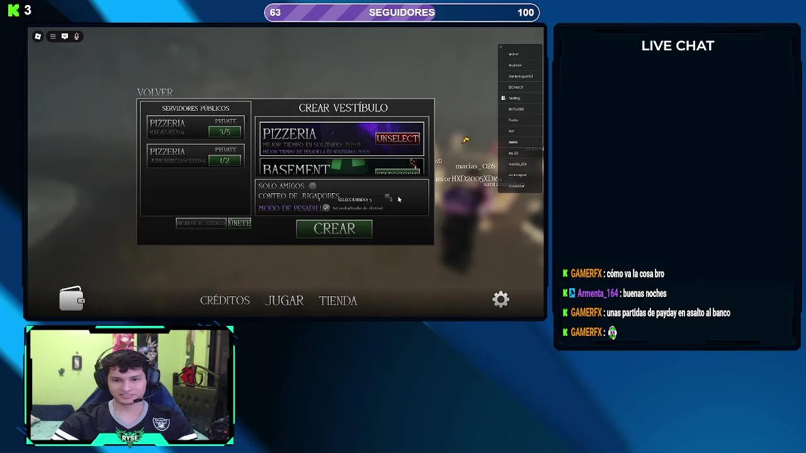Select player macias_026 in player list
Viewport: 806px width, 453px height.
(520, 164)
